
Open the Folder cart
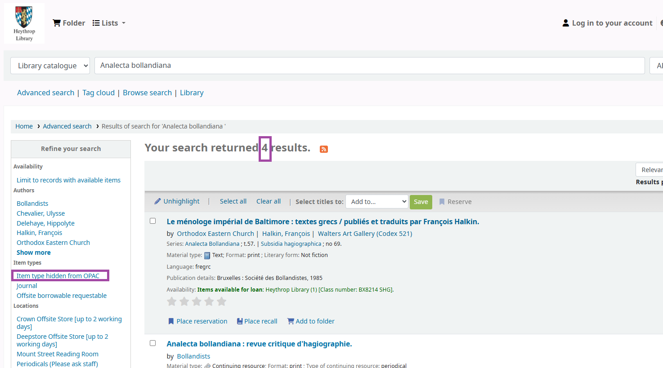pos(69,23)
